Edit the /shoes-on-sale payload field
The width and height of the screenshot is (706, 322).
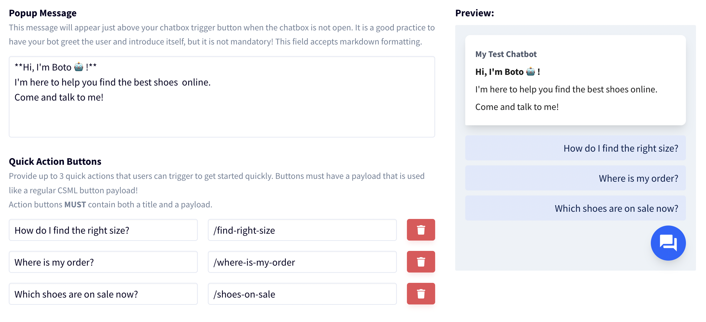[x=302, y=294]
